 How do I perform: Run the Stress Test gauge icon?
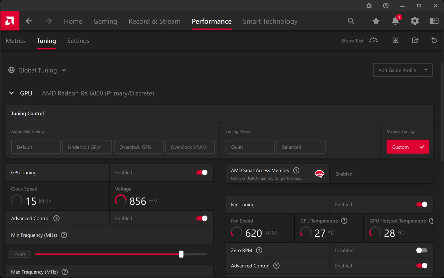point(374,40)
